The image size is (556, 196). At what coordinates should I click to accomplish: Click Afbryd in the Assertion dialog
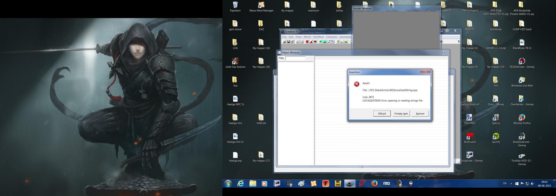click(382, 113)
